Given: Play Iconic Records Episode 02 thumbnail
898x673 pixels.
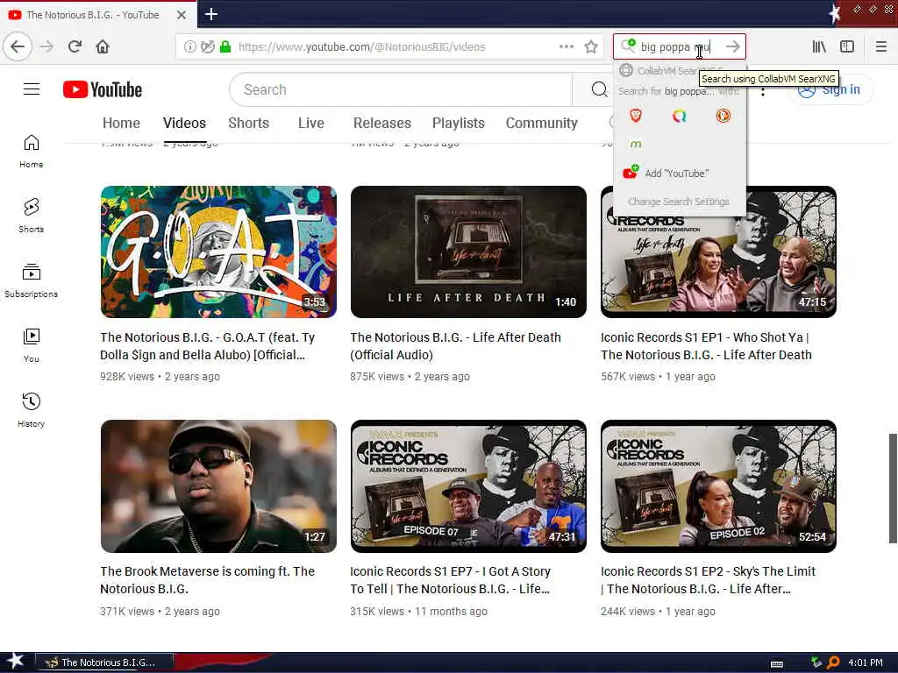Looking at the screenshot, I should pyautogui.click(x=718, y=486).
